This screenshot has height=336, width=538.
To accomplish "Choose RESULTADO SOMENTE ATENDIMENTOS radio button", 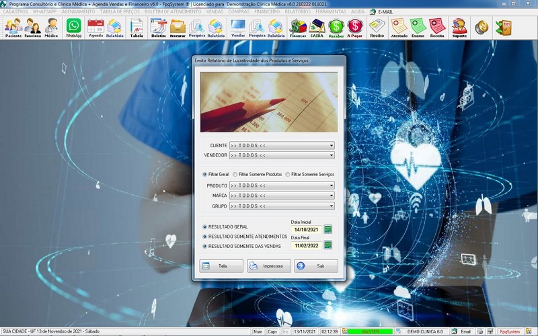I will [x=205, y=237].
